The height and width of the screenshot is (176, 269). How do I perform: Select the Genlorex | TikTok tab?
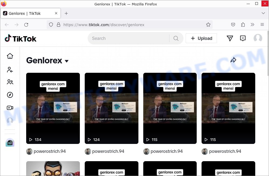[x=31, y=13]
